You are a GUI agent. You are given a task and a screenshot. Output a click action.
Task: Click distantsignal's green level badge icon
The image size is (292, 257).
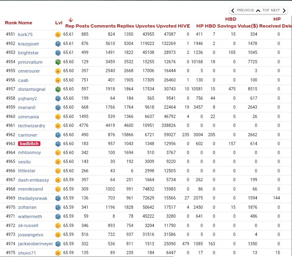tap(58, 89)
